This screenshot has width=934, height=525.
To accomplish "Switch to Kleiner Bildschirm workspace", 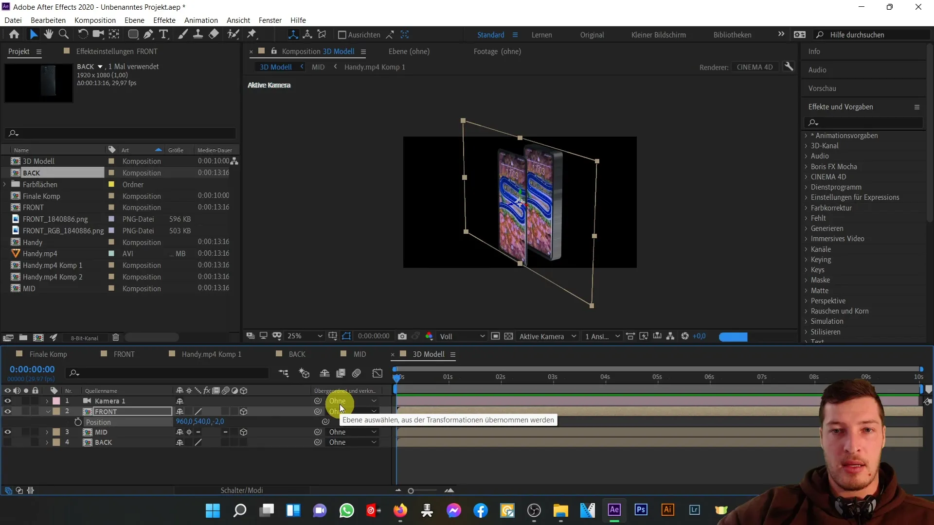I will point(659,35).
